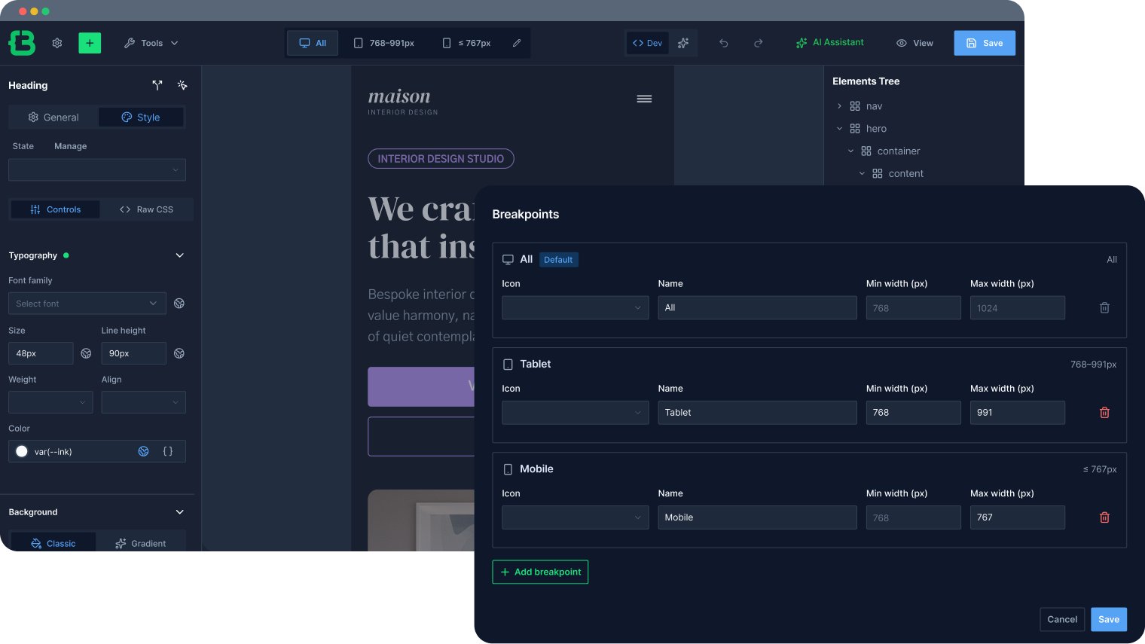
Task: Select the container tree item
Action: point(898,151)
